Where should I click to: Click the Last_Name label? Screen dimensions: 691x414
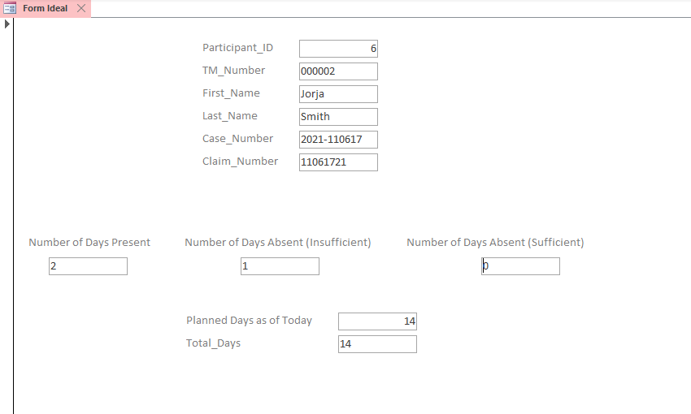coord(229,116)
